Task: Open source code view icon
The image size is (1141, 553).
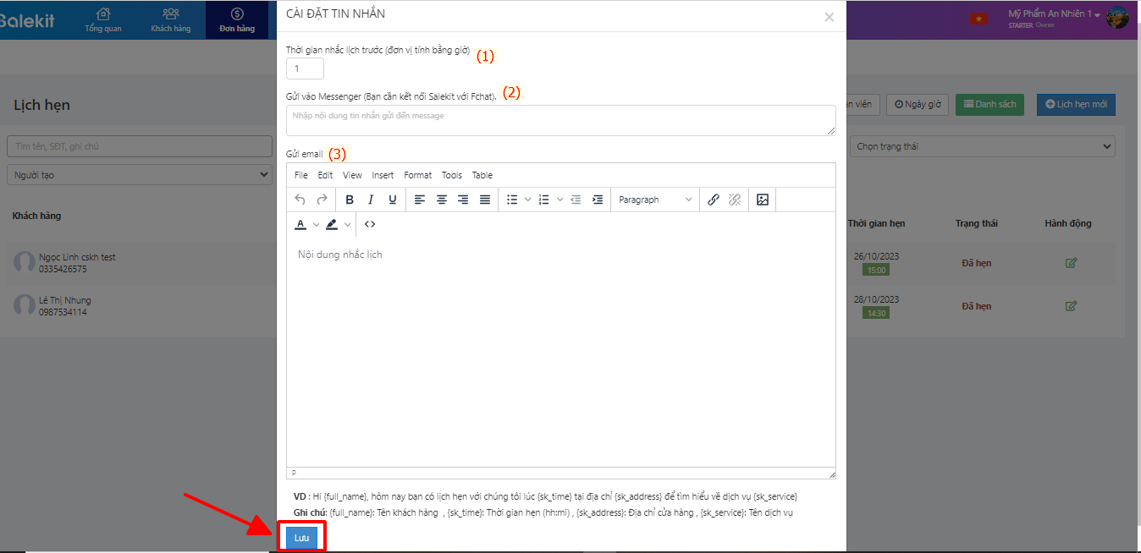Action: point(370,224)
